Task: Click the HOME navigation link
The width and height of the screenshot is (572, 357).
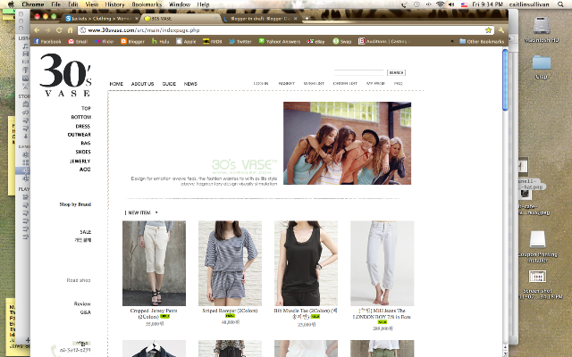Action: [116, 84]
